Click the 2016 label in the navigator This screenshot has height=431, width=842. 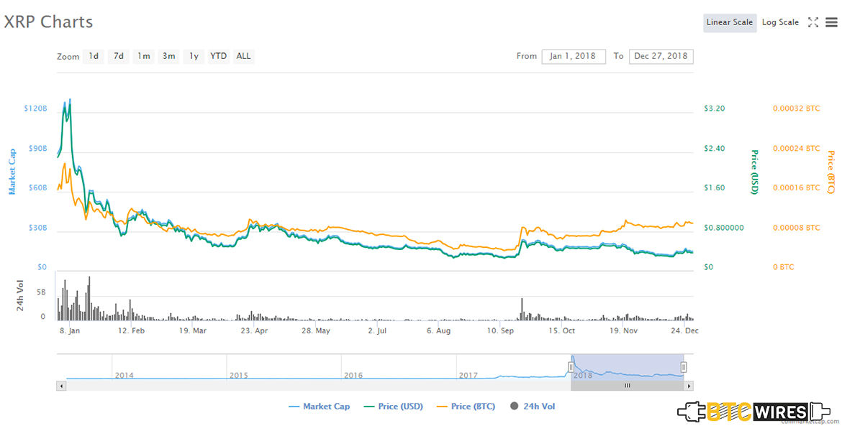click(353, 375)
